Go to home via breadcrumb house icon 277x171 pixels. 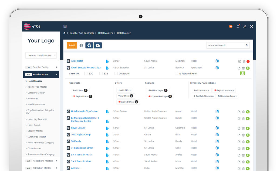tap(64, 33)
